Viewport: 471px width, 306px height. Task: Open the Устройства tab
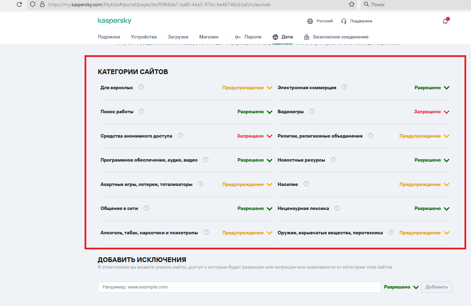click(144, 37)
